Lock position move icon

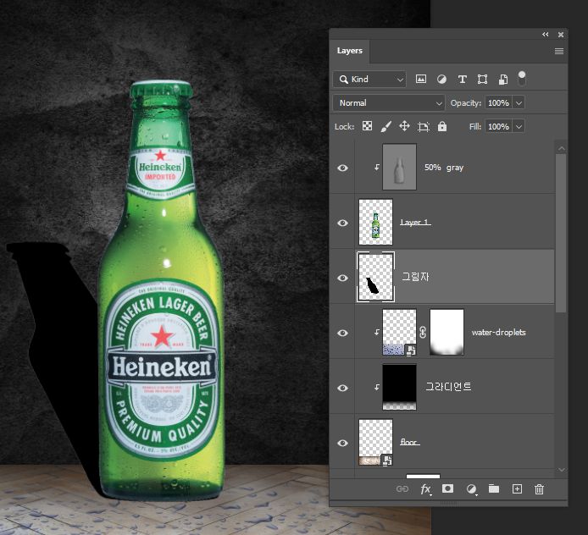[404, 126]
